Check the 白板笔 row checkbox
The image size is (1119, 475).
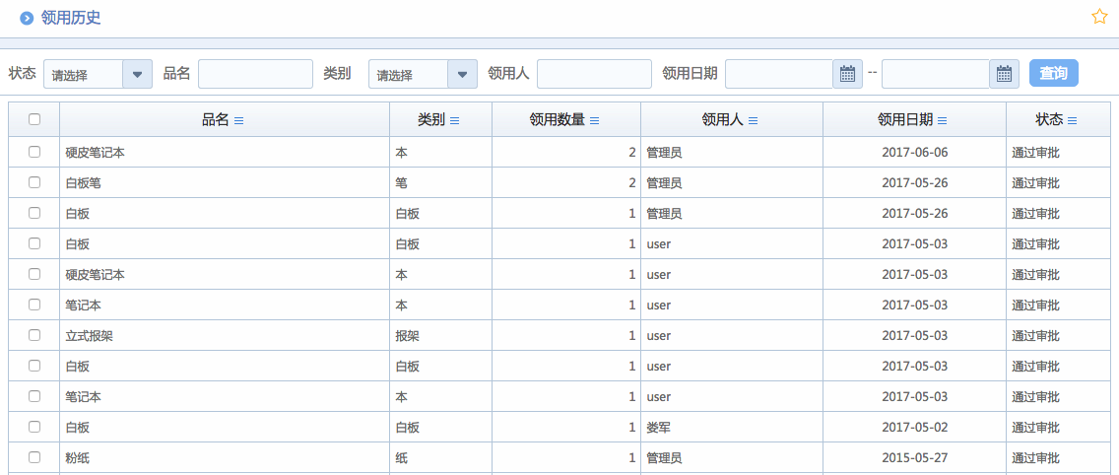point(34,182)
